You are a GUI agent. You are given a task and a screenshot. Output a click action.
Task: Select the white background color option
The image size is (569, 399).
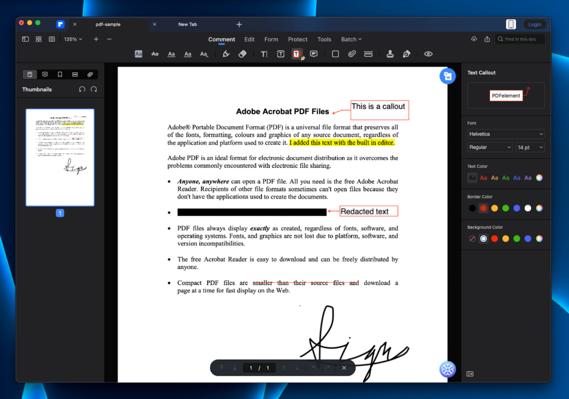483,238
